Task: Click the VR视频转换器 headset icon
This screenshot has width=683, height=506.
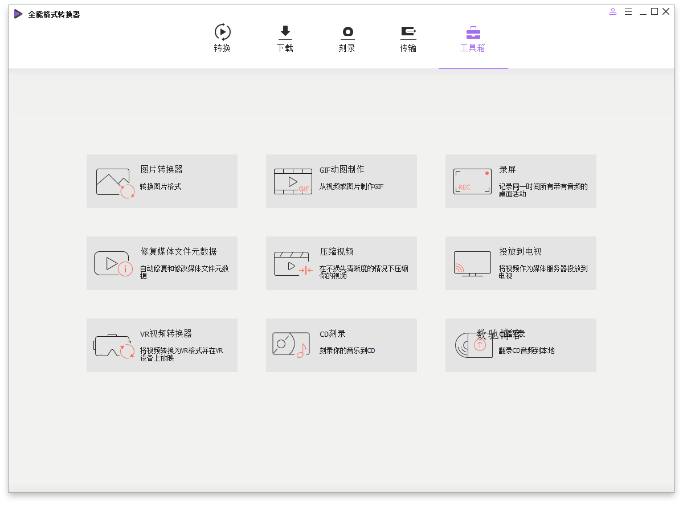Action: 114,346
